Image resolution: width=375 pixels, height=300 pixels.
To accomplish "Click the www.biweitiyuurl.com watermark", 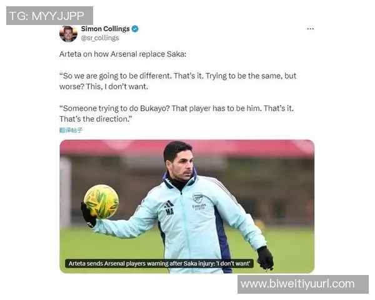I will point(303,284).
